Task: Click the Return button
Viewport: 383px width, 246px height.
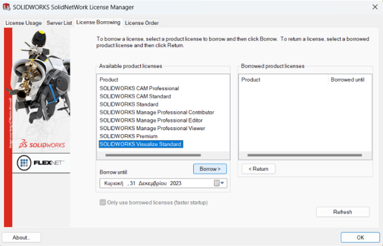Action: pyautogui.click(x=258, y=169)
